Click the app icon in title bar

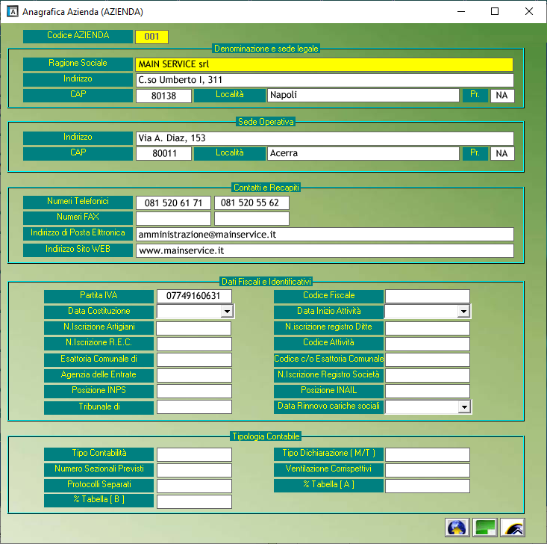point(13,11)
